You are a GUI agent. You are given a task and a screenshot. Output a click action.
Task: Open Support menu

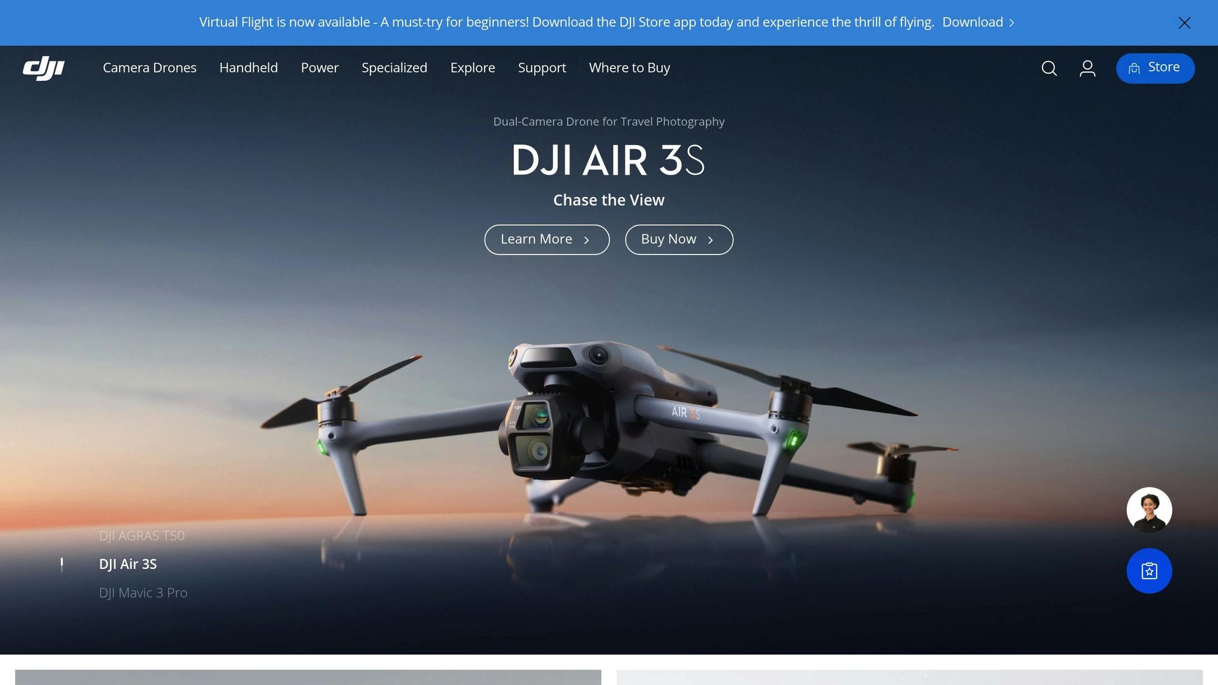coord(542,68)
